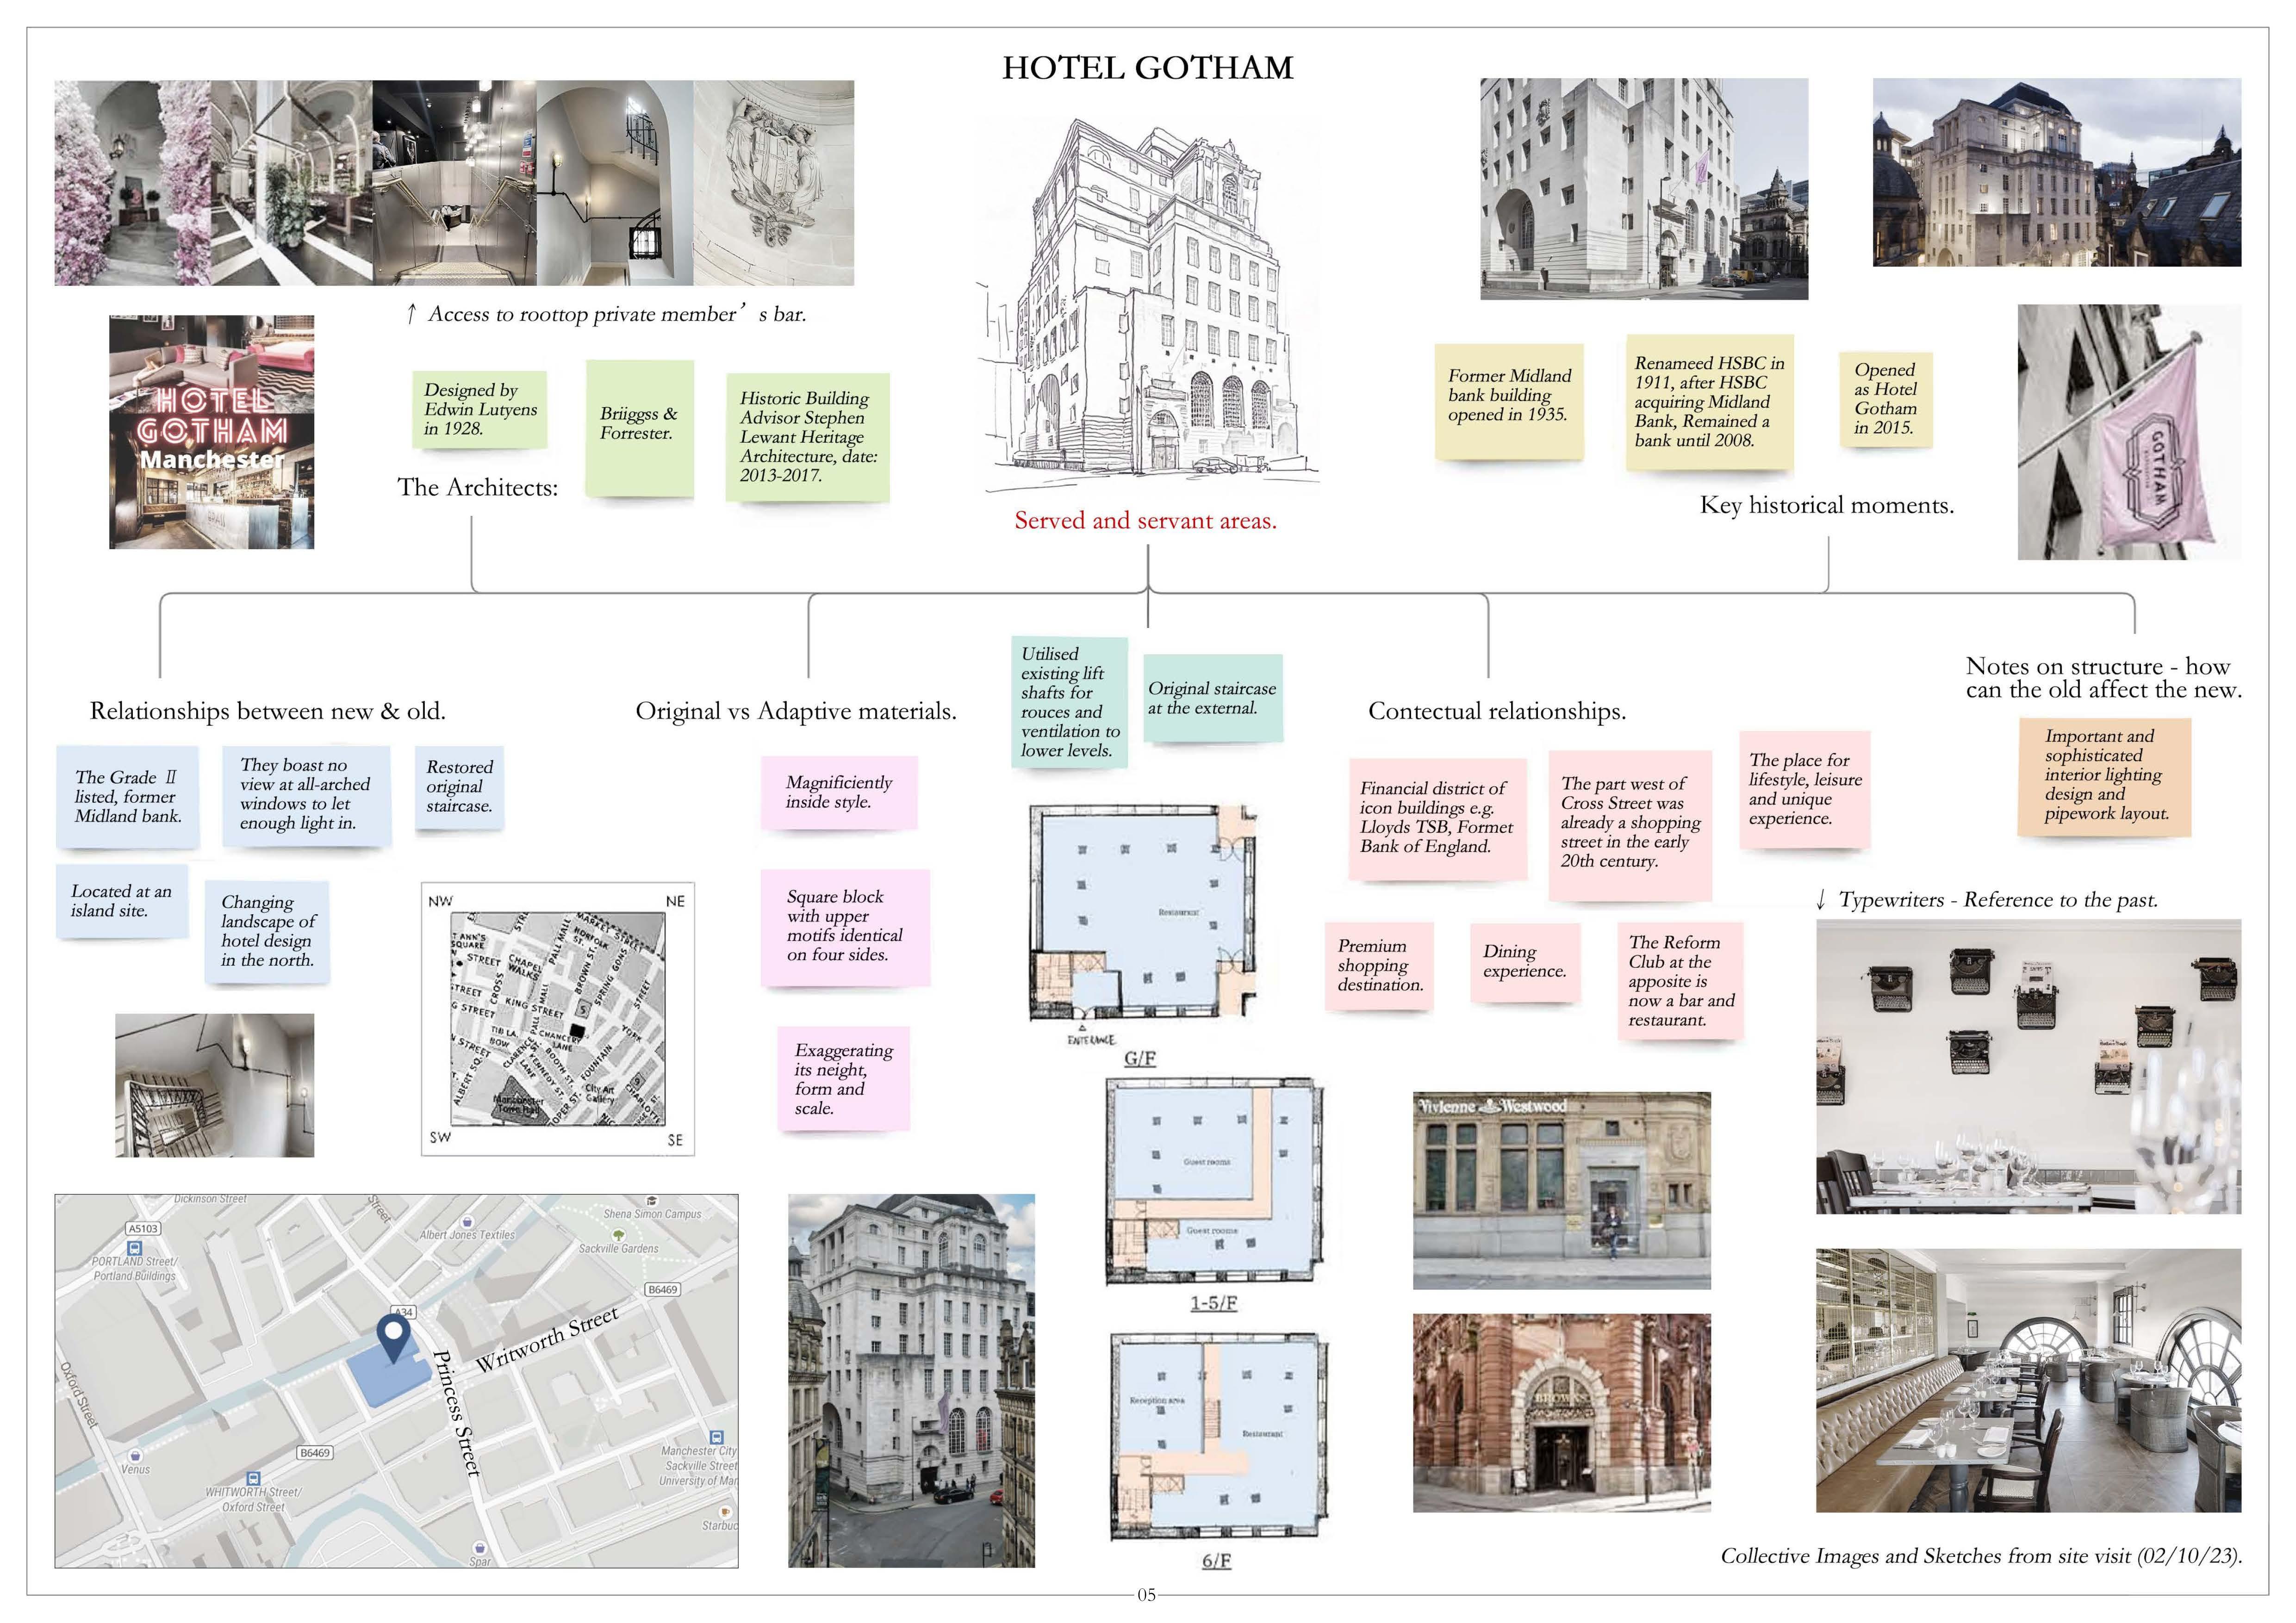This screenshot has width=2296, height=1623.
Task: Click the HOTEL GOTHAM page title
Action: click(x=1147, y=68)
